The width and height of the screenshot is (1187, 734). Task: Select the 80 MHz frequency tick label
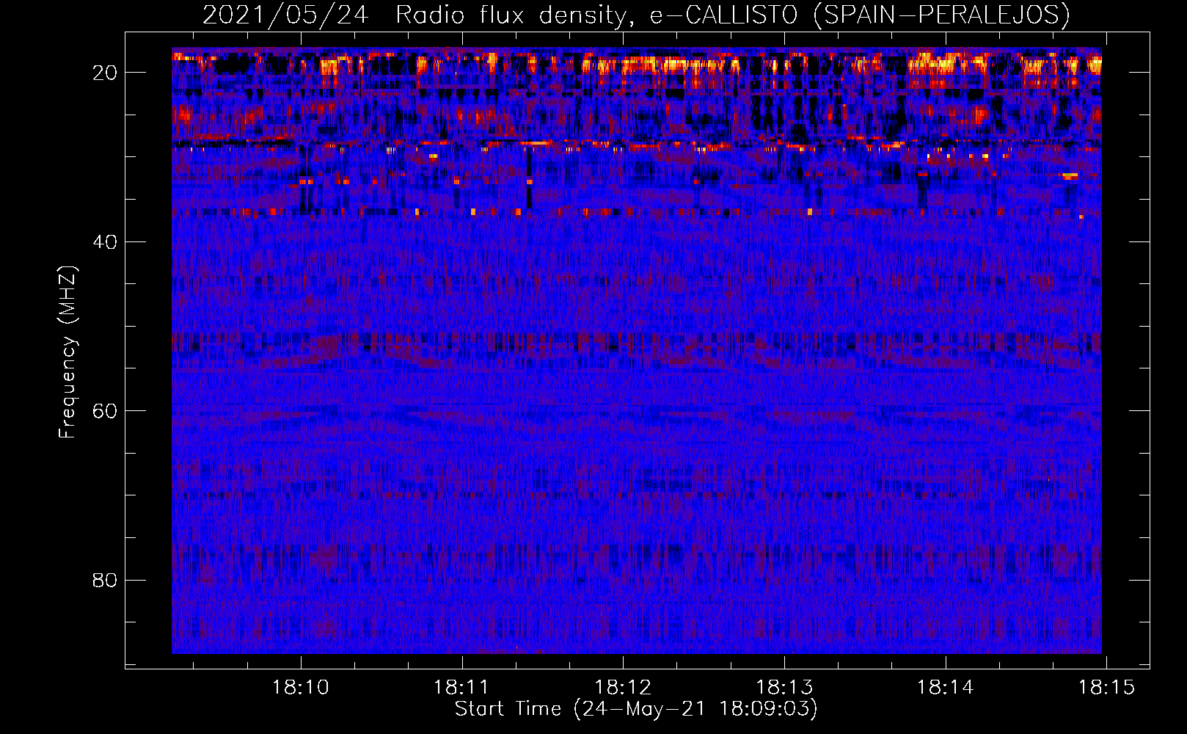(106, 580)
